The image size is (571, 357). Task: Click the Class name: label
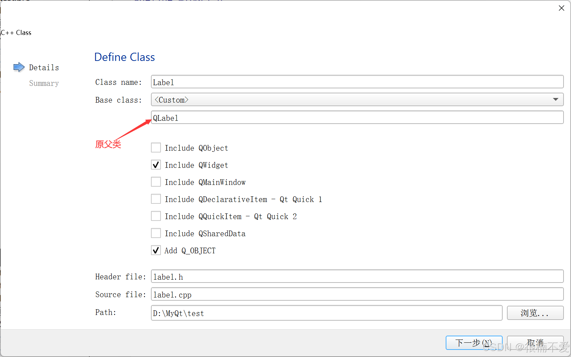(119, 82)
